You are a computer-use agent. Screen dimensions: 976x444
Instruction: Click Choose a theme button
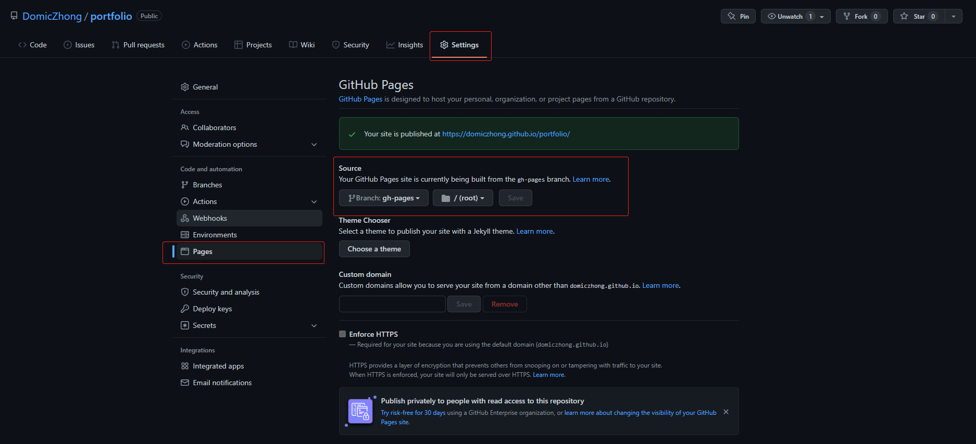click(374, 249)
